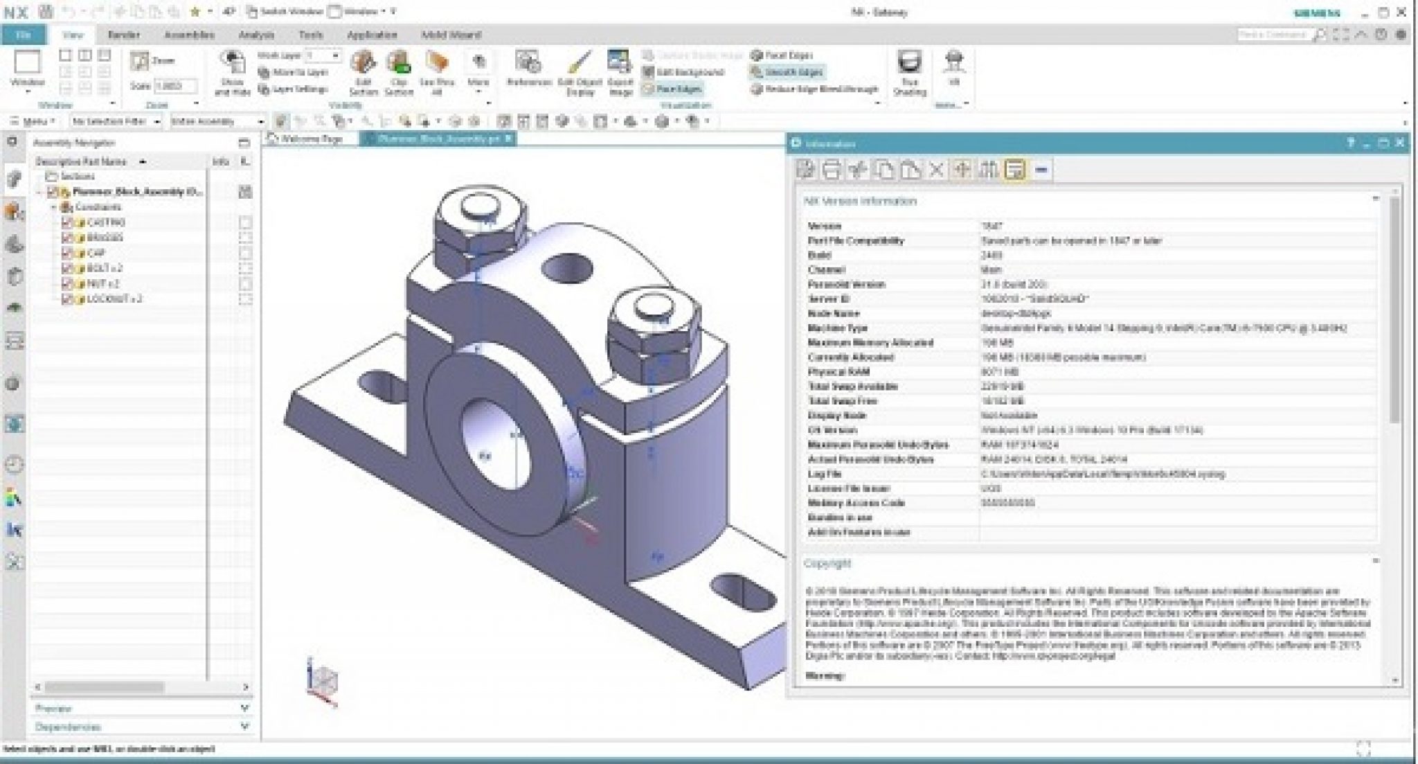Click the Information window vertical scrollbar
Image resolution: width=1418 pixels, height=764 pixels.
(x=1394, y=312)
